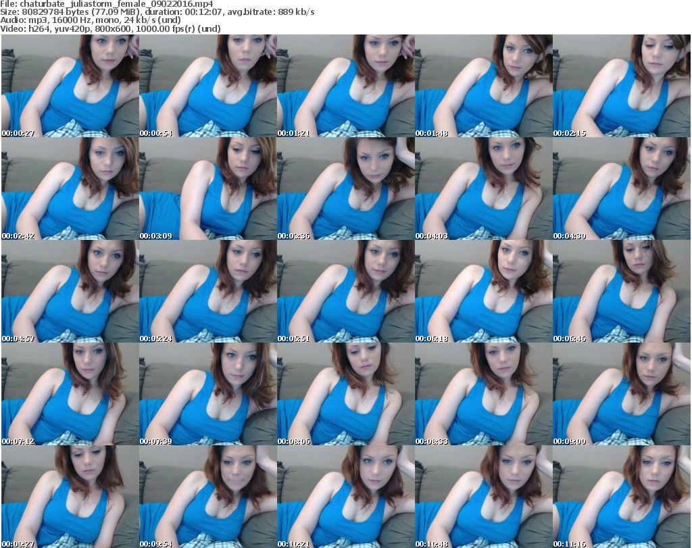Viewport: 692px width, 548px height.
Task: Click the Audio mp3 info line
Action: (x=91, y=20)
